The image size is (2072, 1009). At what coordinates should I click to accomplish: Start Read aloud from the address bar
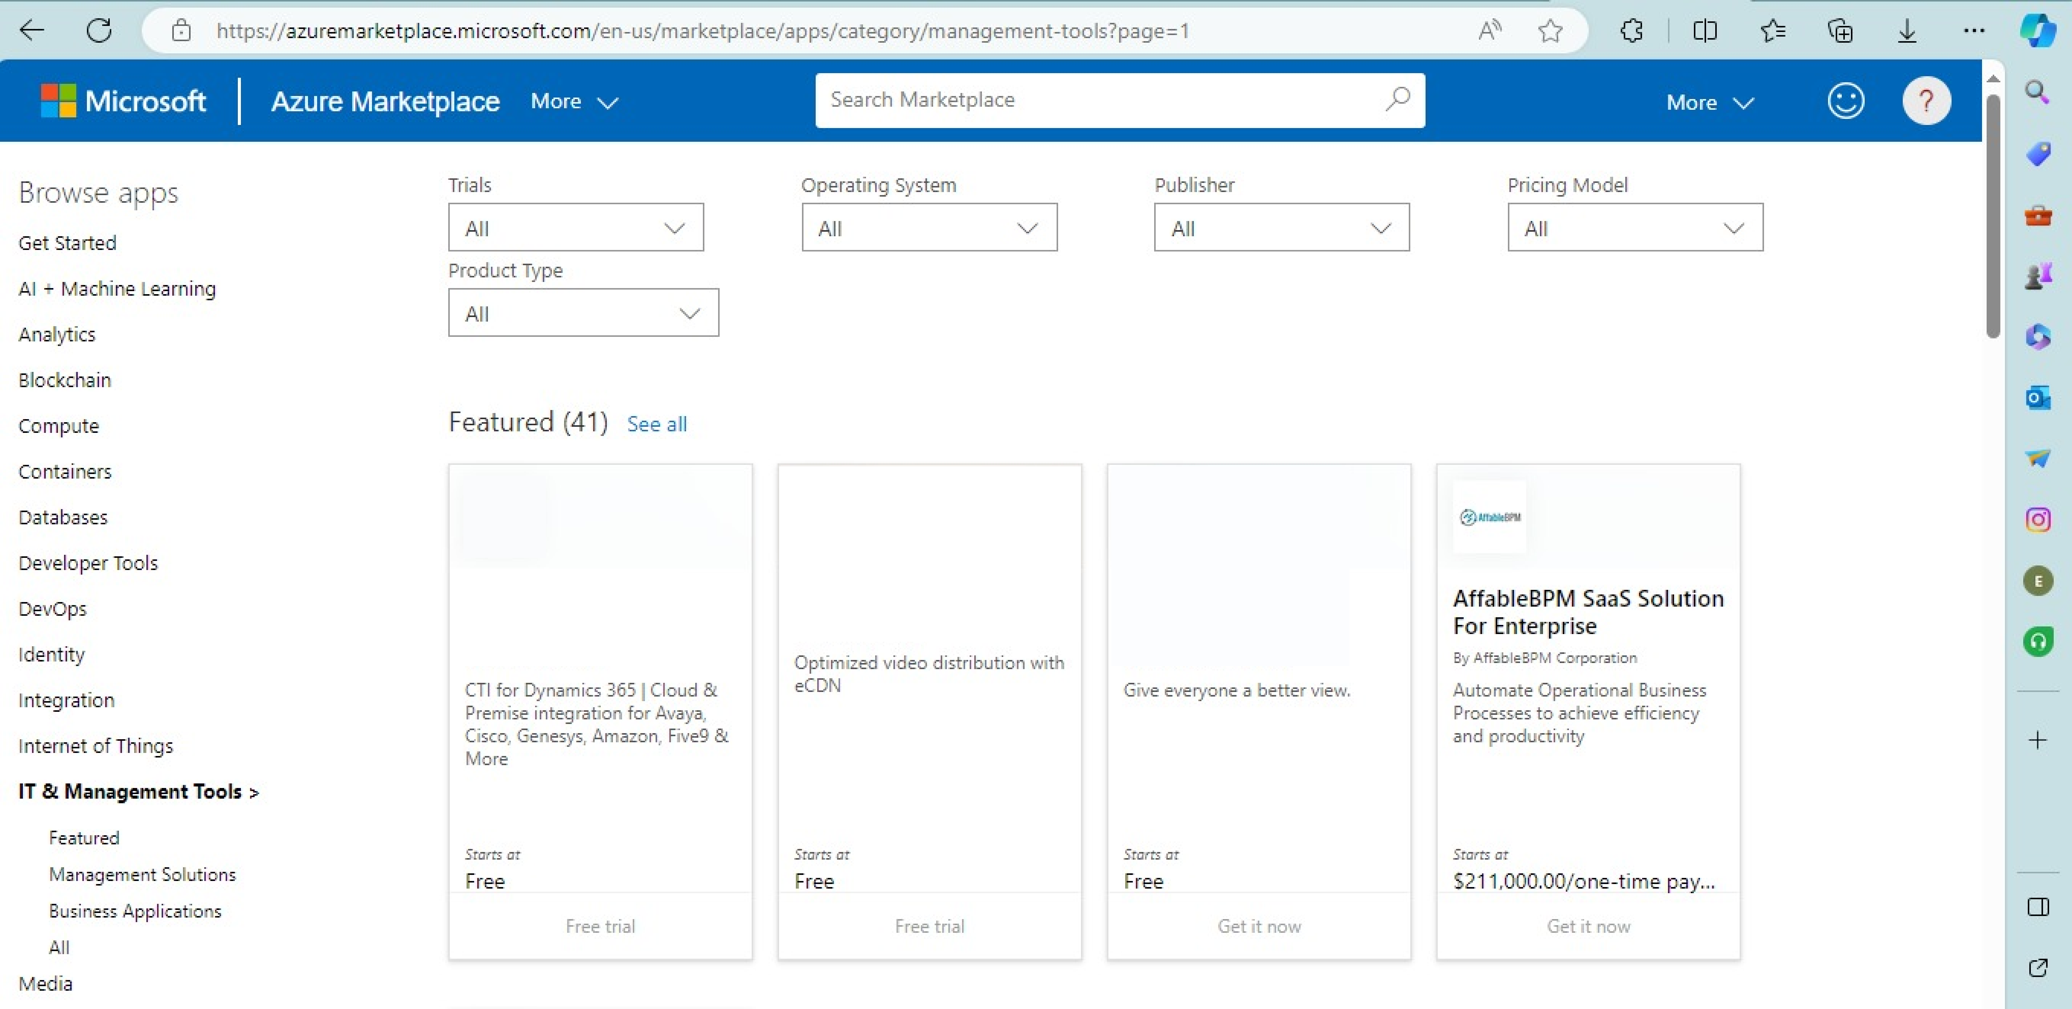pos(1489,30)
